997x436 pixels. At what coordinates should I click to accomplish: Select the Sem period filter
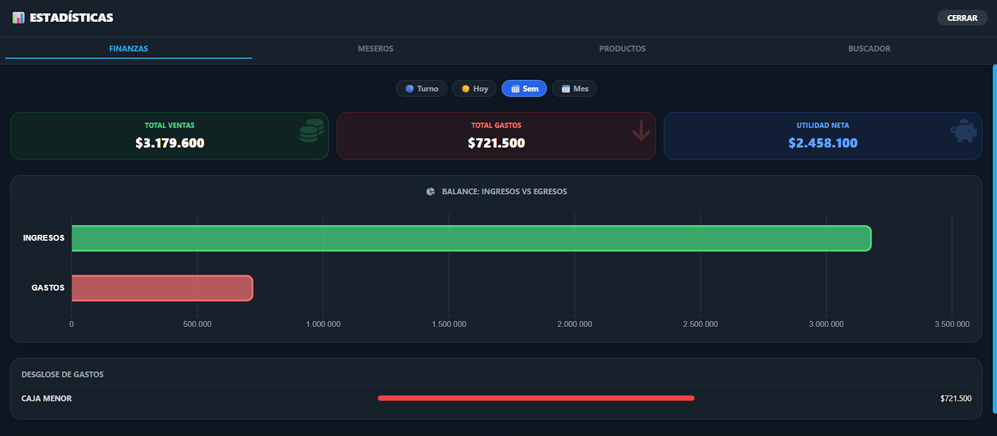(x=525, y=88)
